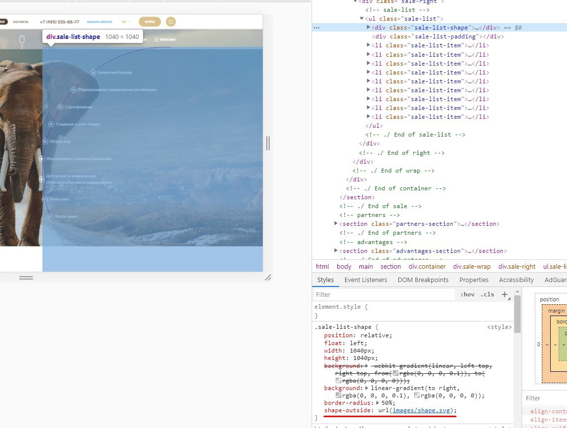Select html in the breadcrumb
The width and height of the screenshot is (567, 428).
pyautogui.click(x=322, y=266)
